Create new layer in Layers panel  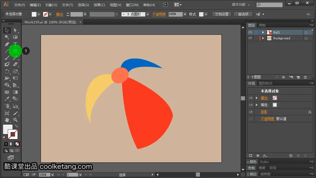tap(298, 77)
